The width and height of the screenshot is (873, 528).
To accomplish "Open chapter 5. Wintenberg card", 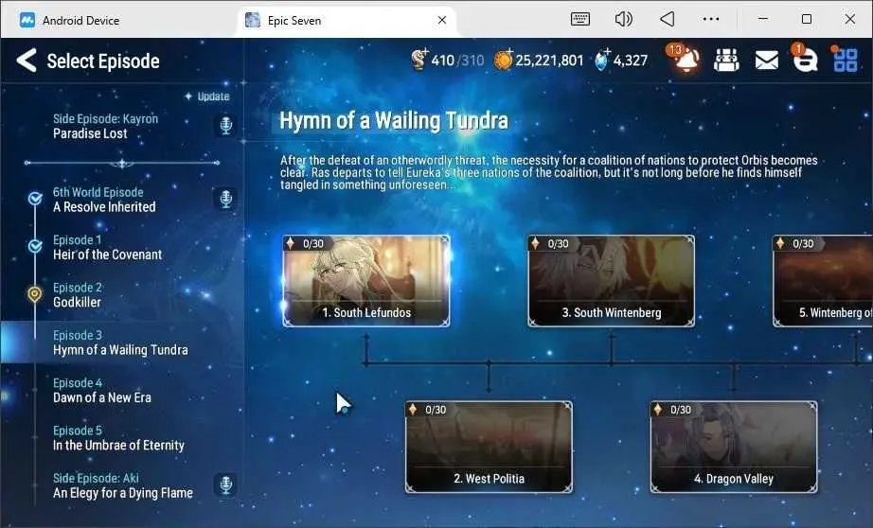I will tap(823, 280).
